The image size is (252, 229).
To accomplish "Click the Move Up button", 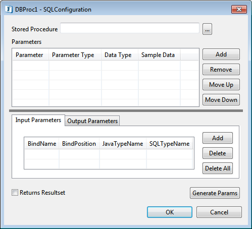I will [221, 85].
